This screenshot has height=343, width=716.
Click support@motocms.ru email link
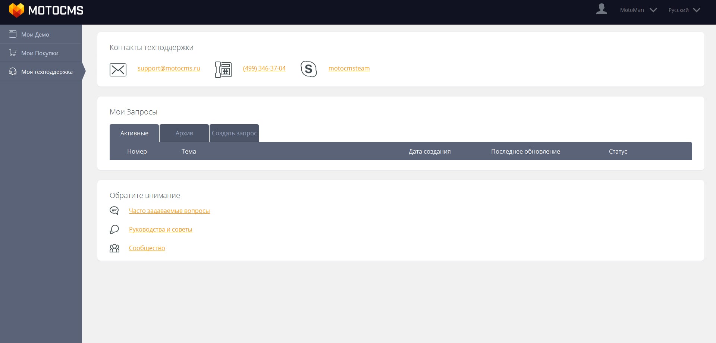[169, 68]
